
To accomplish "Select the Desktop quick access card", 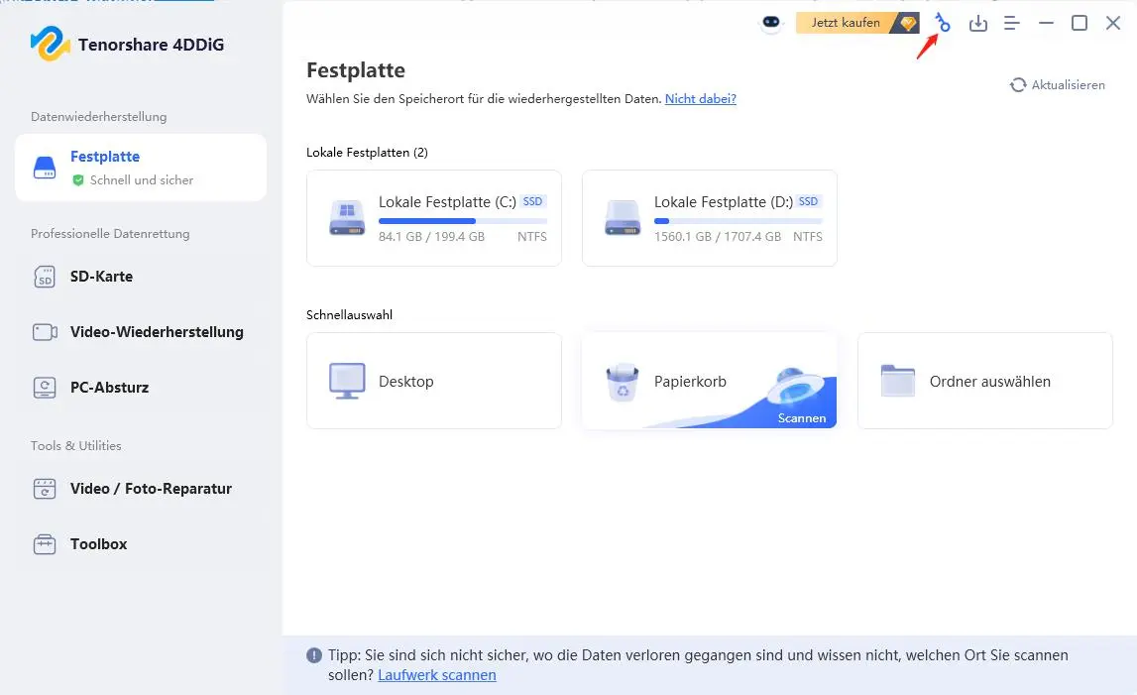I will click(x=433, y=381).
